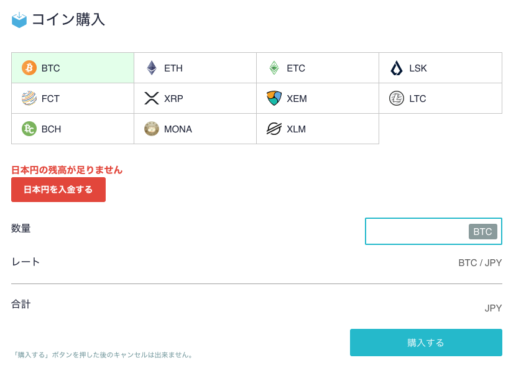Click the Stellar Lumens icon
Viewport: 516px width, 373px height.
(274, 129)
